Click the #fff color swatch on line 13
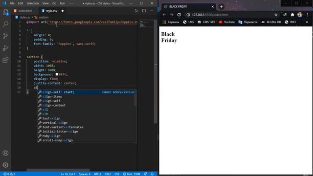This screenshot has height=176, width=313. pos(57,74)
